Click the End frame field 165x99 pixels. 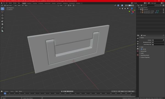click(131, 91)
